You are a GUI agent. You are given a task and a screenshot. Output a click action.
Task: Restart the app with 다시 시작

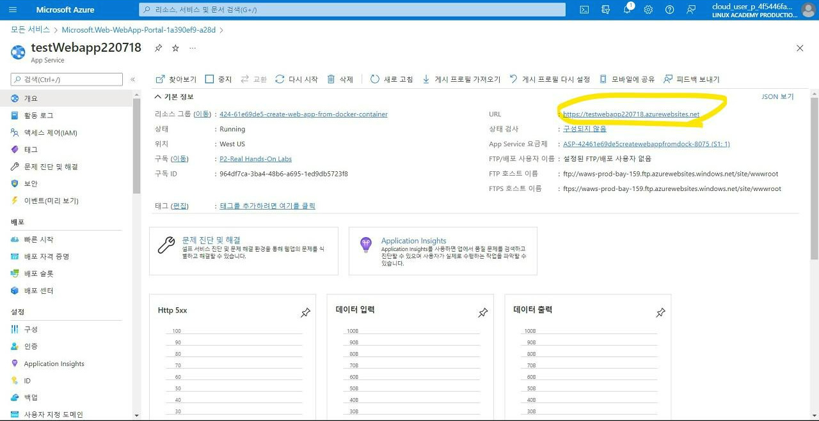[x=298, y=79]
